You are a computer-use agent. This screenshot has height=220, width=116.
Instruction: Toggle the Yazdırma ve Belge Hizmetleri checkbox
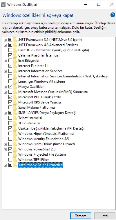coord(10,165)
